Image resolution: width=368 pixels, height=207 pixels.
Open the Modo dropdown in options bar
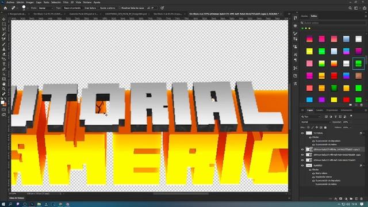(x=45, y=8)
